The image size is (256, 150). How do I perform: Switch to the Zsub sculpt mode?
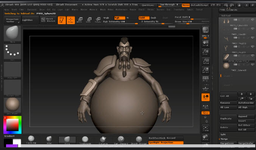click(x=153, y=18)
